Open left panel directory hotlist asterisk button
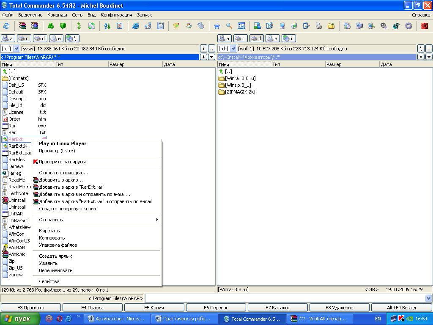This screenshot has height=325, width=433. [203, 57]
